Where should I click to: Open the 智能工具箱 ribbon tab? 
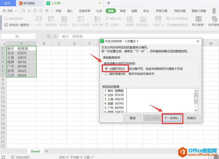[199, 11]
